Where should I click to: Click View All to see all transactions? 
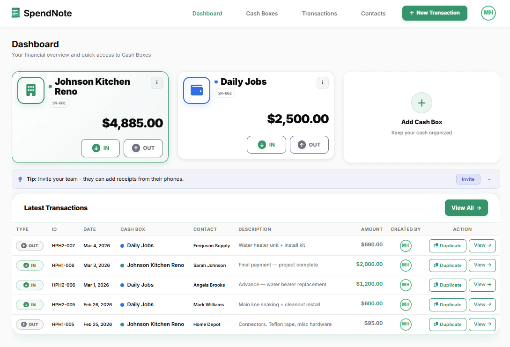(466, 207)
